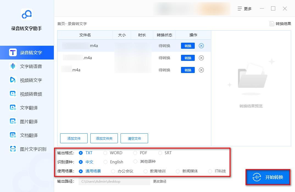Choose English recognition language
Viewport: 295px width, 192px height.
(113, 162)
